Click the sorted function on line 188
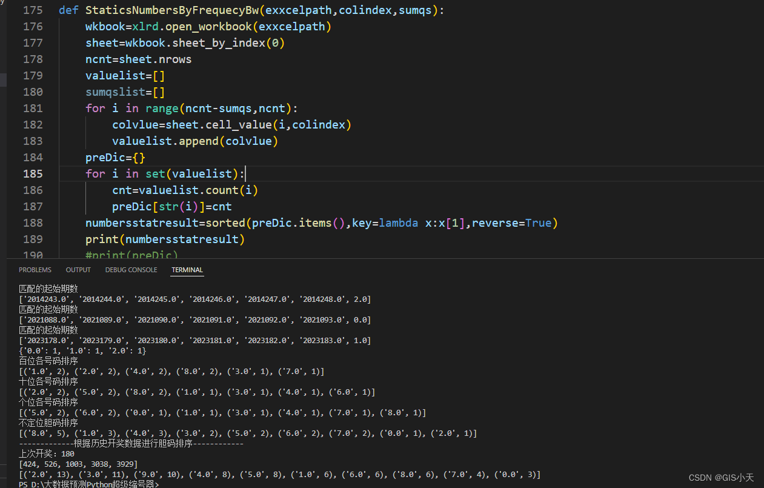764x488 pixels. pos(225,223)
